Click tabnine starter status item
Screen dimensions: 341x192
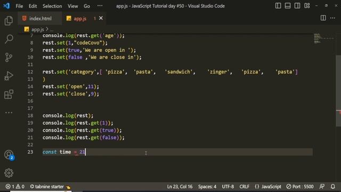(x=50, y=187)
